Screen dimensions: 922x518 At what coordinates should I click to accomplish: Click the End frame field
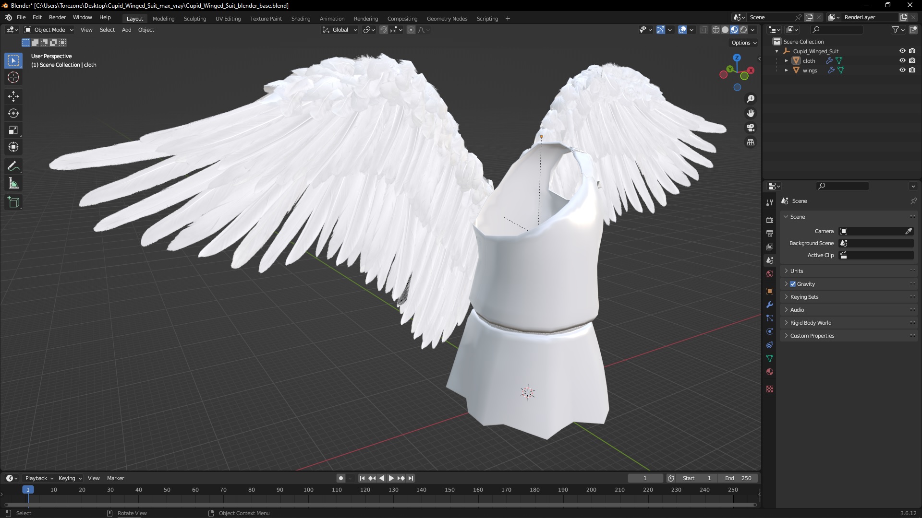click(738, 478)
